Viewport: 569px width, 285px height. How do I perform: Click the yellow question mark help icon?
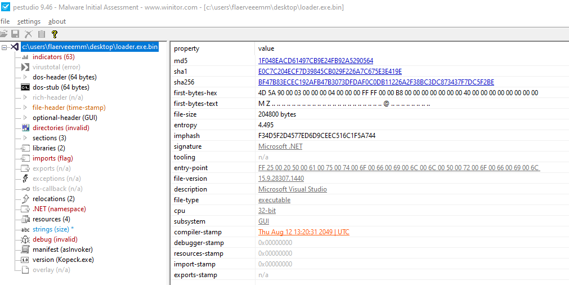[x=55, y=34]
